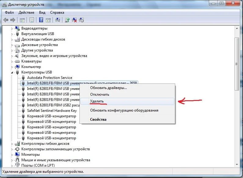Click the update driver software toolbar icon

(x=67, y=20)
